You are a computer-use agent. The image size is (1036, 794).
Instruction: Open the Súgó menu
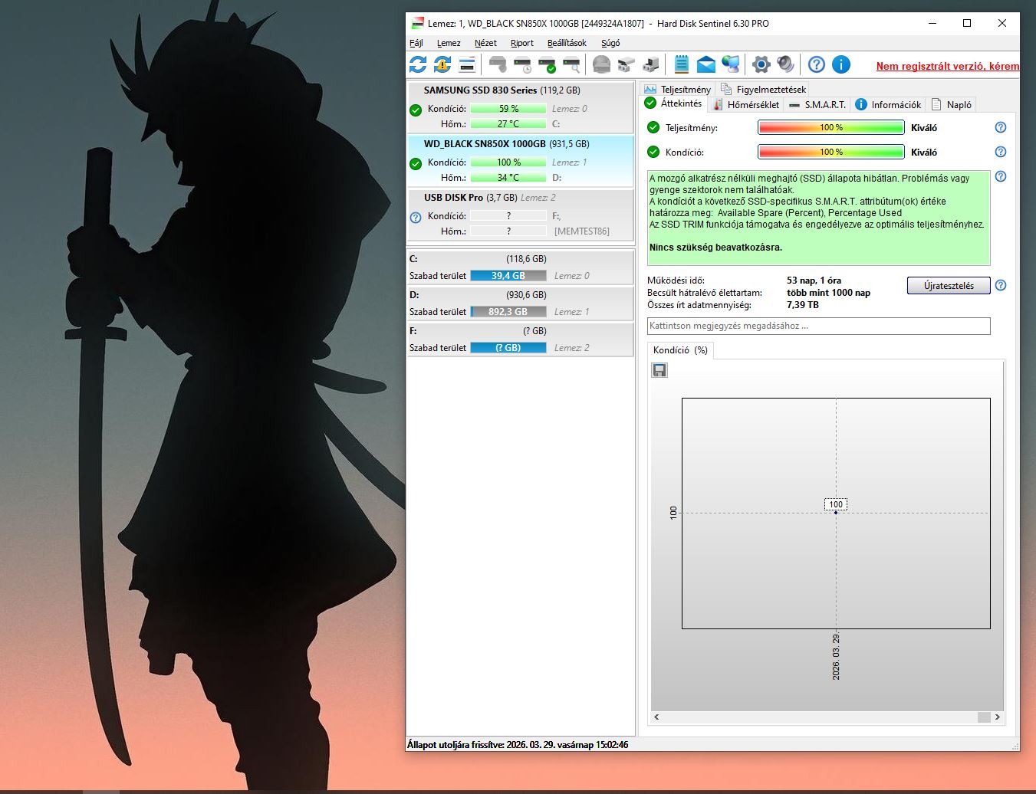click(x=610, y=43)
